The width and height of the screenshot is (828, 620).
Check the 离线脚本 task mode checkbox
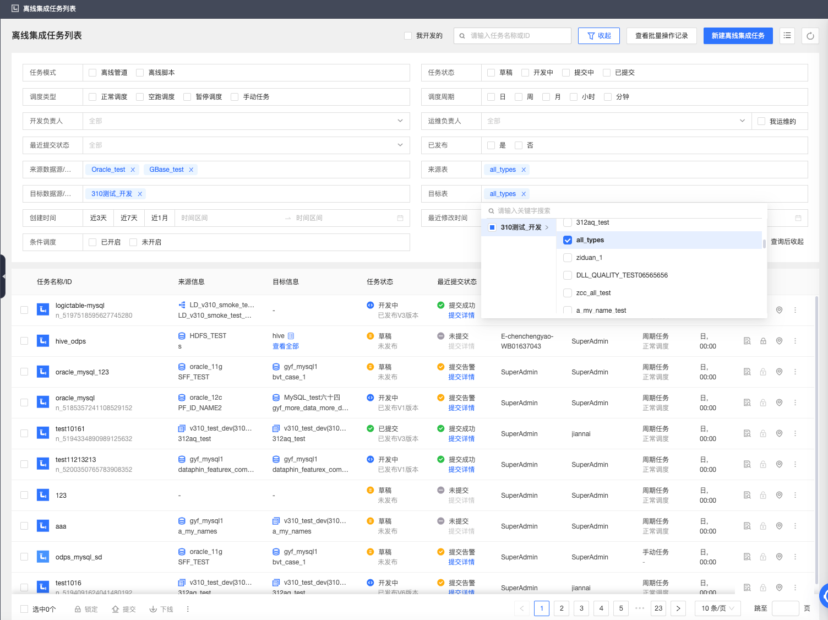pos(140,73)
